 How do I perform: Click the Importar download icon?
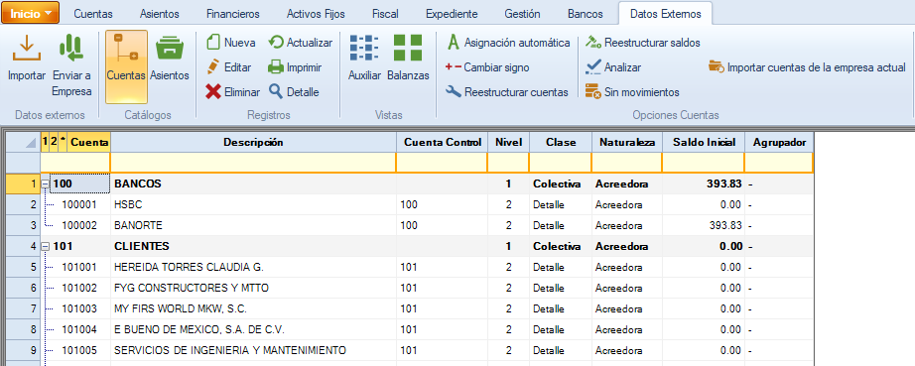point(26,49)
